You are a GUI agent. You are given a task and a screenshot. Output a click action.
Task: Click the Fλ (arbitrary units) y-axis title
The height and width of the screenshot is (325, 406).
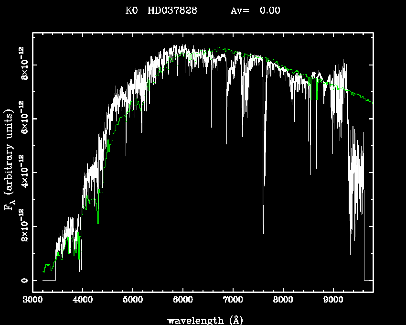(x=9, y=161)
